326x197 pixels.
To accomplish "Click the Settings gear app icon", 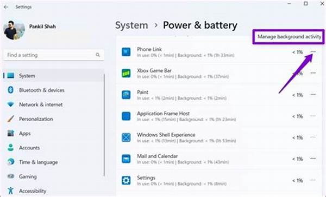I will [126, 180].
